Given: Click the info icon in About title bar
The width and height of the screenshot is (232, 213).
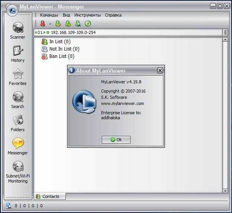Looking at the screenshot, I should (72, 70).
